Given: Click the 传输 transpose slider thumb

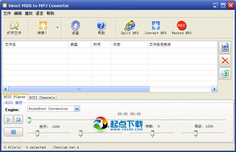Looking at the screenshot, I should pyautogui.click(x=152, y=133).
